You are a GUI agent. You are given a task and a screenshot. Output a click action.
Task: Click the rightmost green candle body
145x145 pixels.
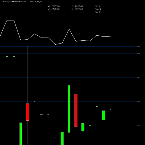coord(104,115)
